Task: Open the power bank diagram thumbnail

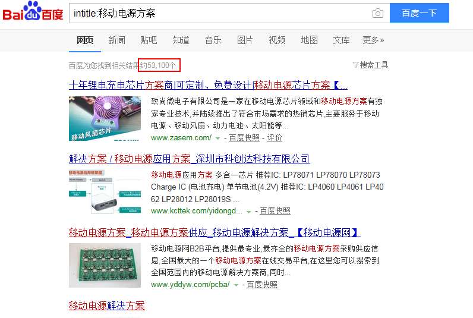Action: point(105,192)
